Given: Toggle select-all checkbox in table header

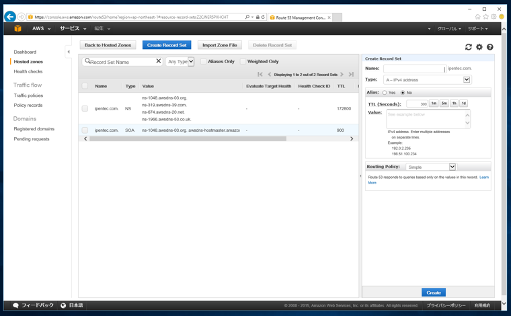Looking at the screenshot, I should coord(85,86).
